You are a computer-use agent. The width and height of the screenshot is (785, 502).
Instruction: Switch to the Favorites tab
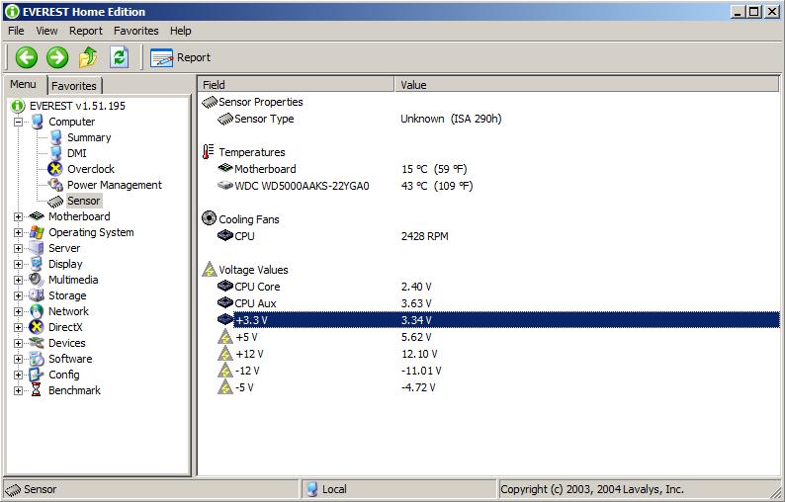pos(74,86)
